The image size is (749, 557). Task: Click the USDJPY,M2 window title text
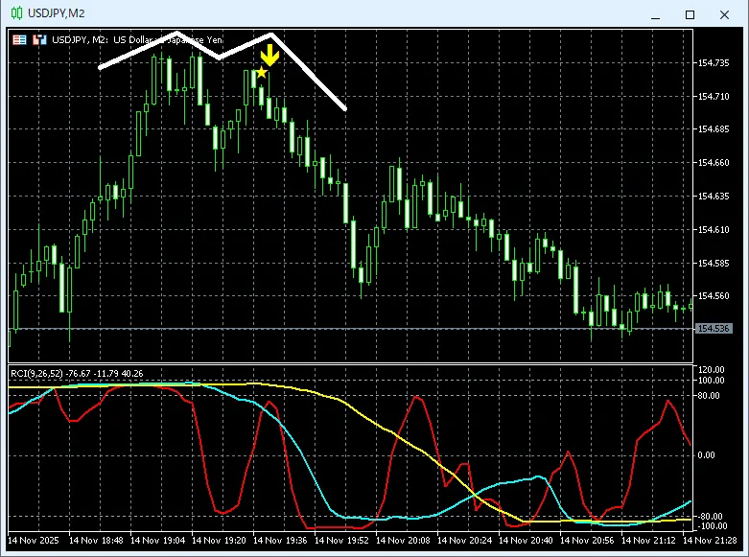pyautogui.click(x=57, y=13)
